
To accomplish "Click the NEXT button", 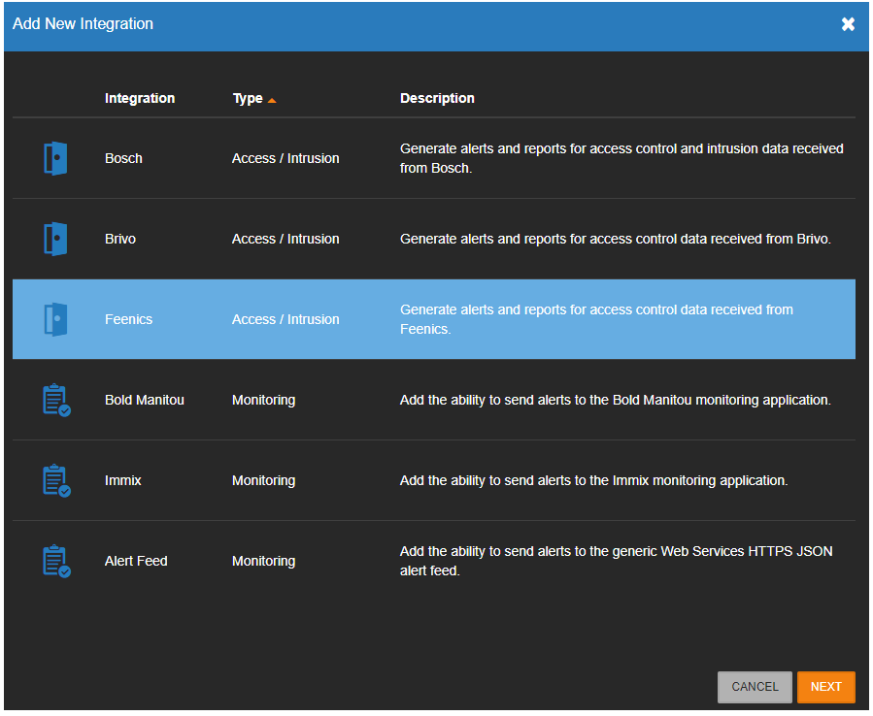I will 825,687.
